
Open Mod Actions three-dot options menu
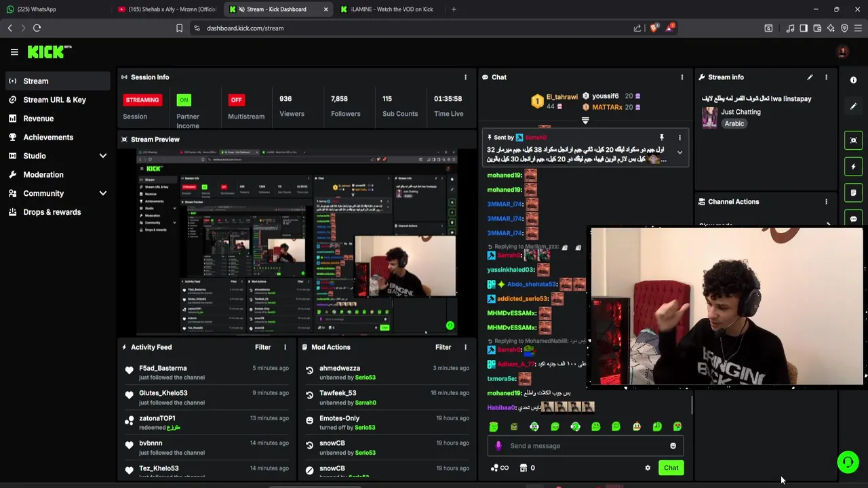(465, 347)
